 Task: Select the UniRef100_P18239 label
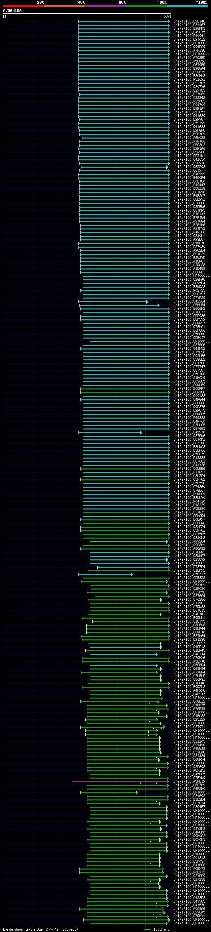(189, 505)
